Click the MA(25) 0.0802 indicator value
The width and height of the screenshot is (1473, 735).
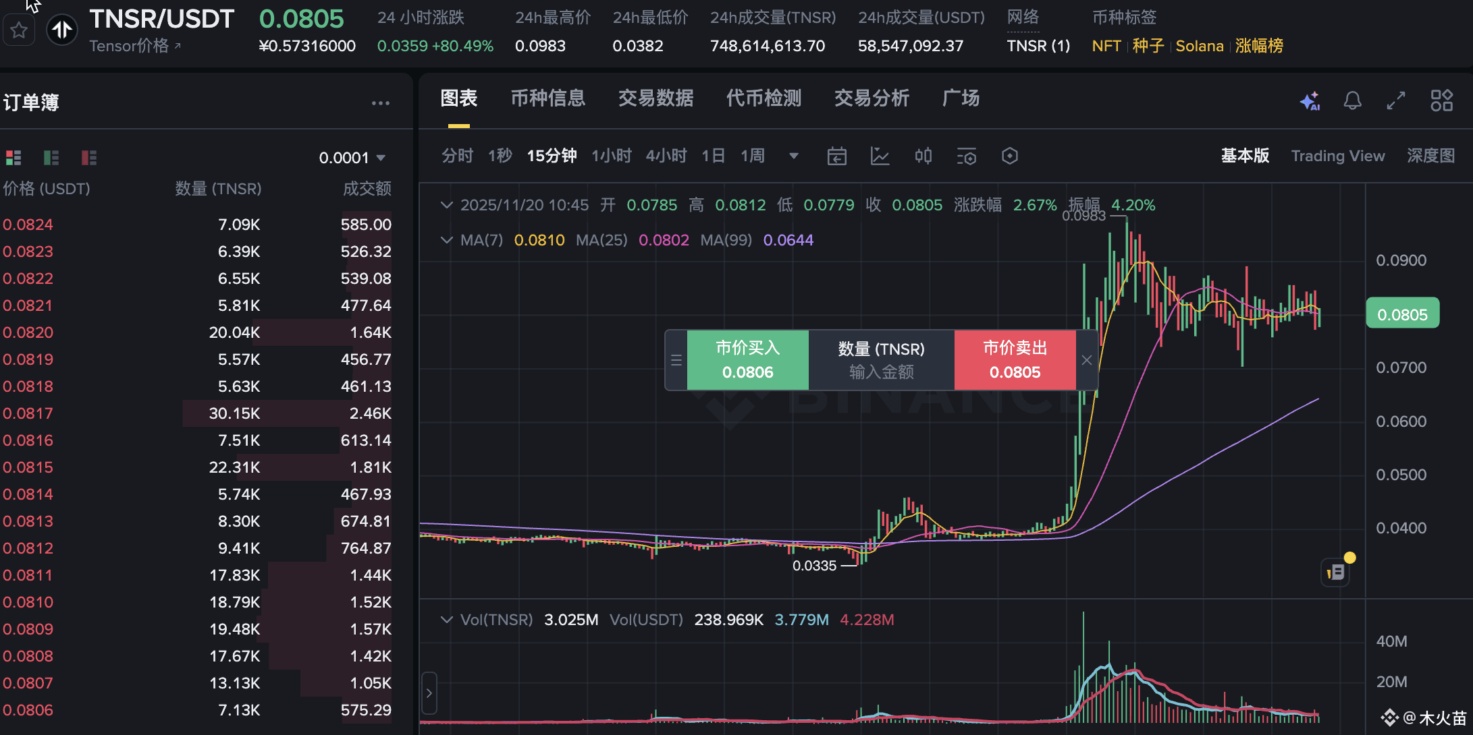664,240
